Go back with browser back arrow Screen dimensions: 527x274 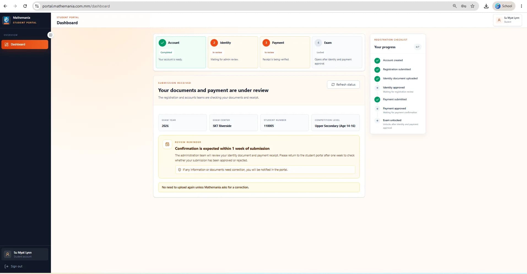[5, 6]
